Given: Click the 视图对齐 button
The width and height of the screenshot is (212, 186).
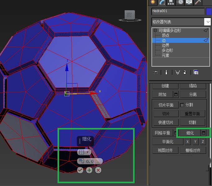Looking at the screenshot, I should point(166,150).
